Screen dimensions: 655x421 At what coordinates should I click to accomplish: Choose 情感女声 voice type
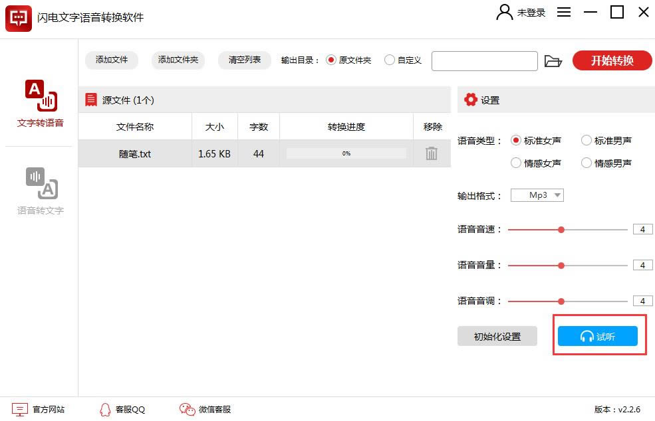coord(516,163)
